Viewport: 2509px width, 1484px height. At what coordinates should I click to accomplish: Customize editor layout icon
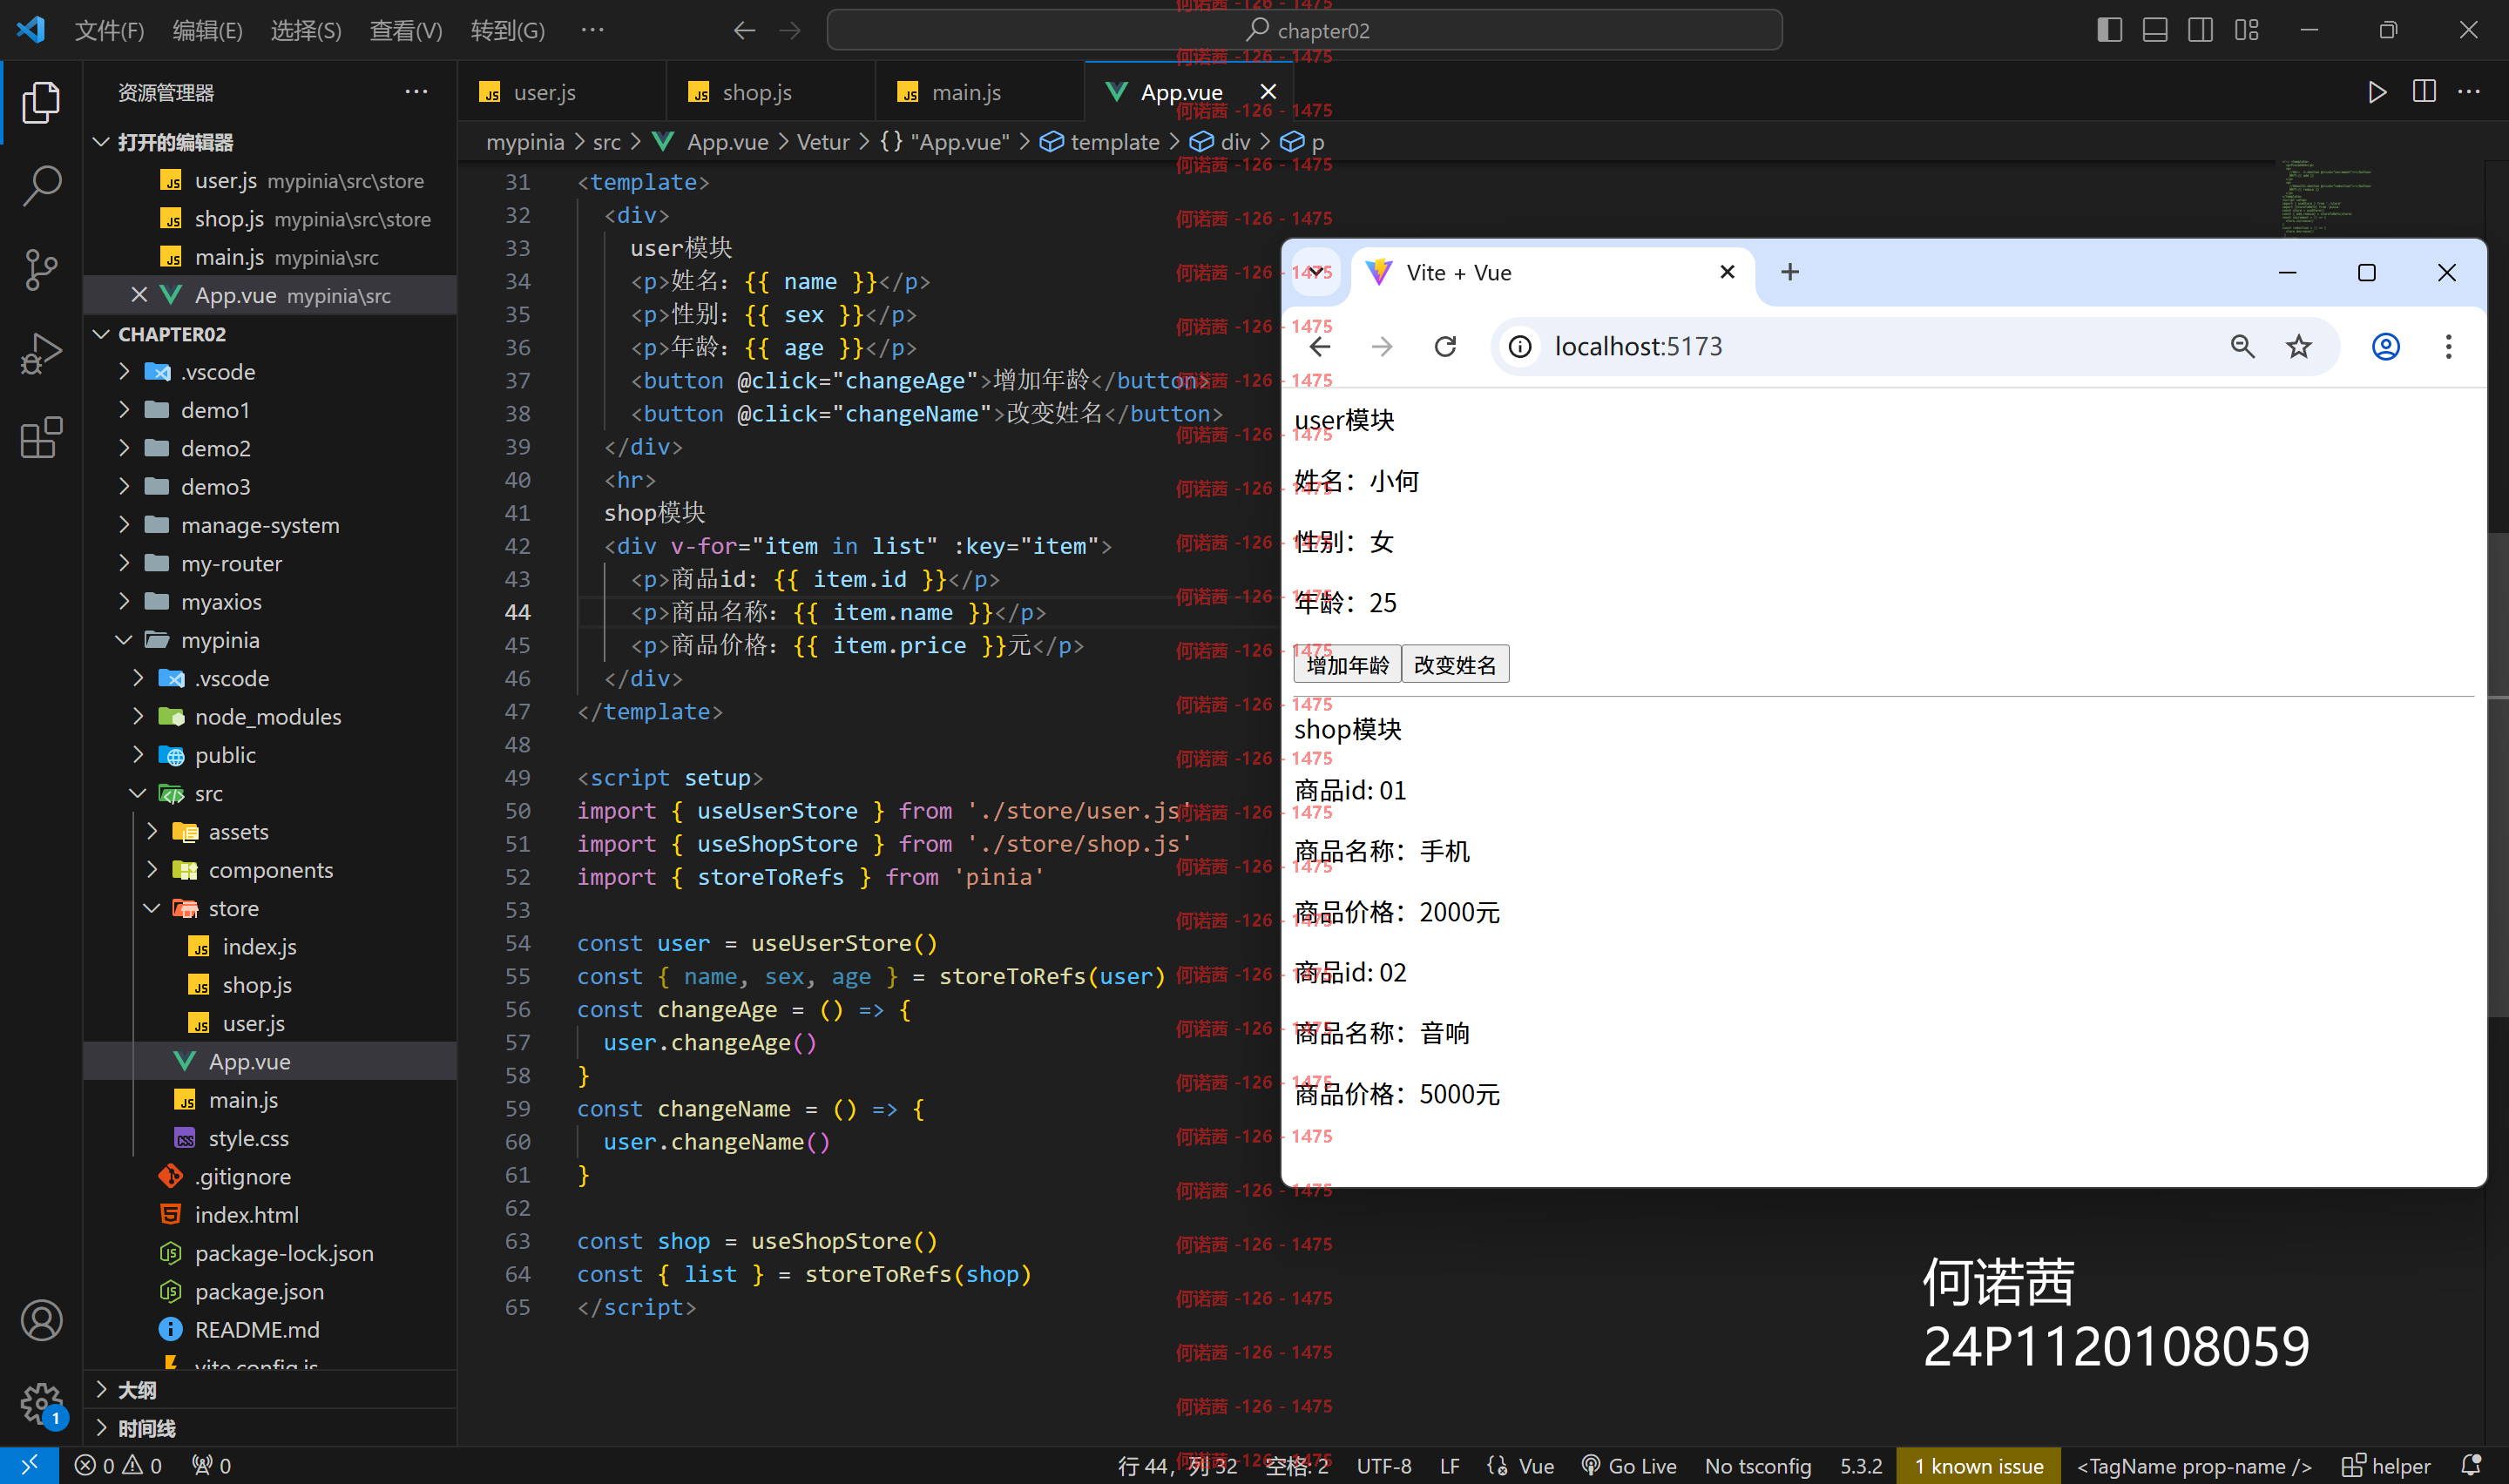2247,30
